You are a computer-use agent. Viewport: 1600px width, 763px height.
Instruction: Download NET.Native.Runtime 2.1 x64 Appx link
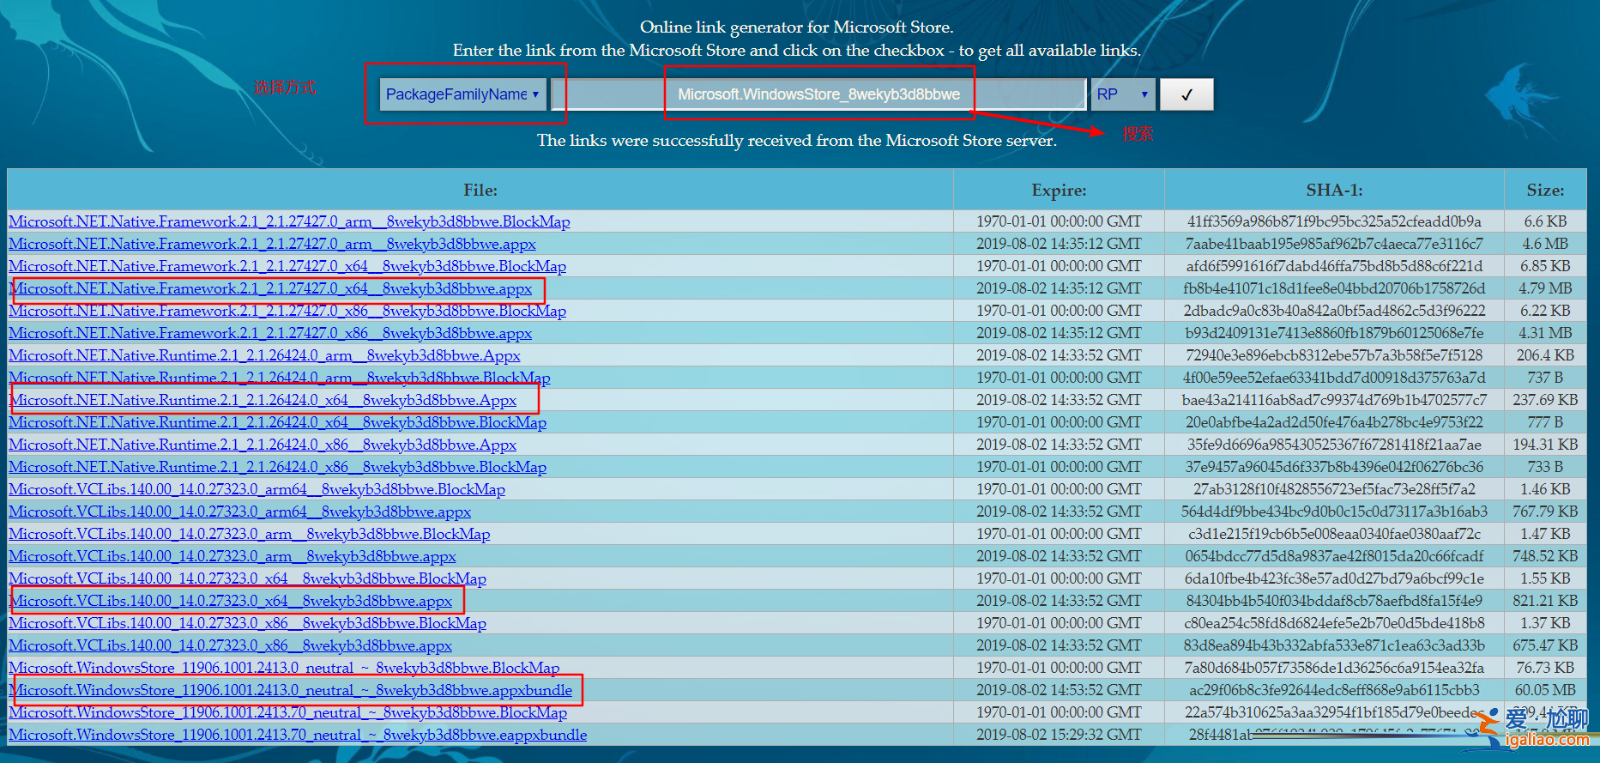(x=263, y=401)
